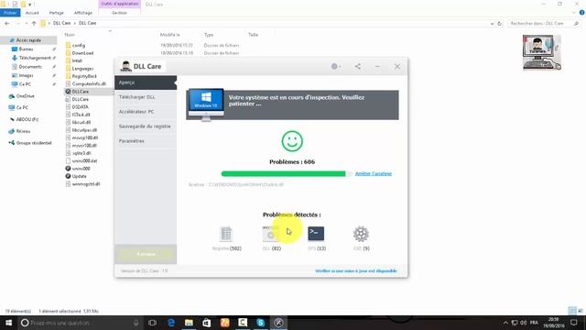Click the Cortana microphone icon

coord(136,323)
